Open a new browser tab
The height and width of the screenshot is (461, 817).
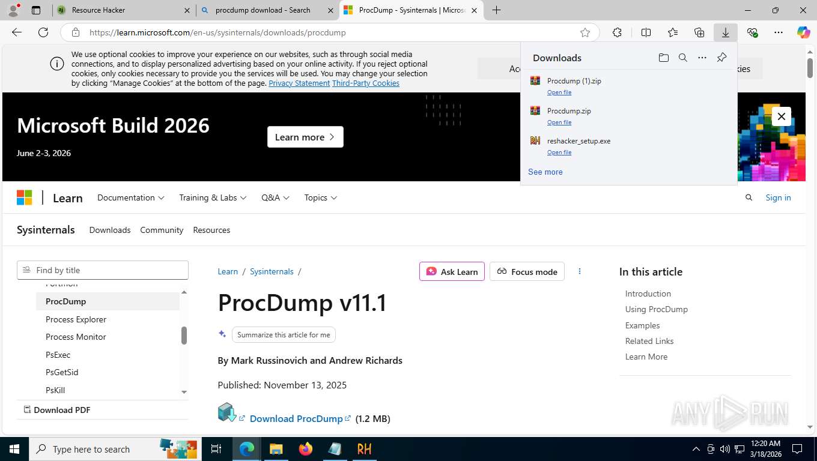pyautogui.click(x=496, y=10)
